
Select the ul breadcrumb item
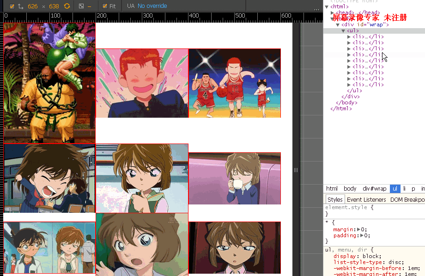click(395, 188)
